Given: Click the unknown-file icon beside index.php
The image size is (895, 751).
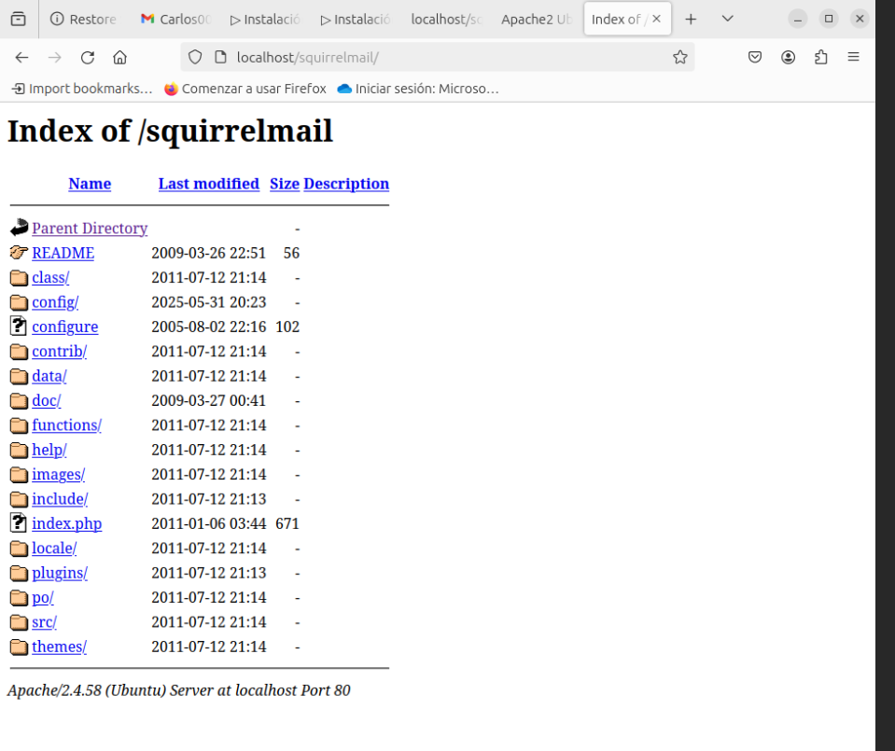Looking at the screenshot, I should (x=19, y=522).
